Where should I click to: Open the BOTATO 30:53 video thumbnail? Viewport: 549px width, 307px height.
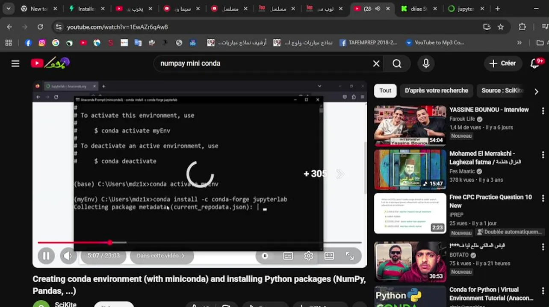410,262
